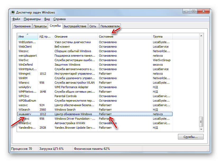The width and height of the screenshot is (220, 162).
Task: Open the Справка menu
Action: click(x=59, y=19)
